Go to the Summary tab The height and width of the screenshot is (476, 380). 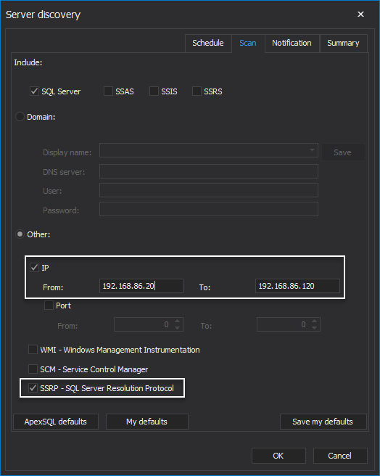[343, 43]
